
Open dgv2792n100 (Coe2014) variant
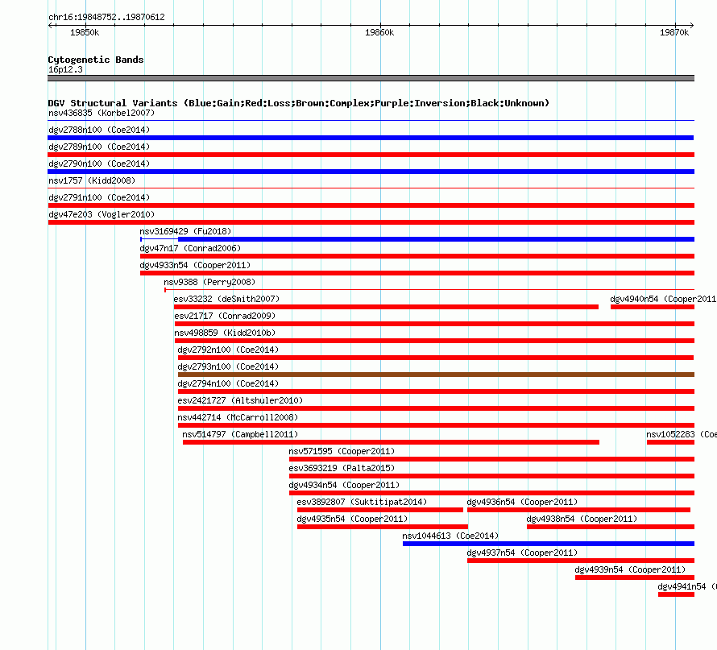tap(228, 350)
